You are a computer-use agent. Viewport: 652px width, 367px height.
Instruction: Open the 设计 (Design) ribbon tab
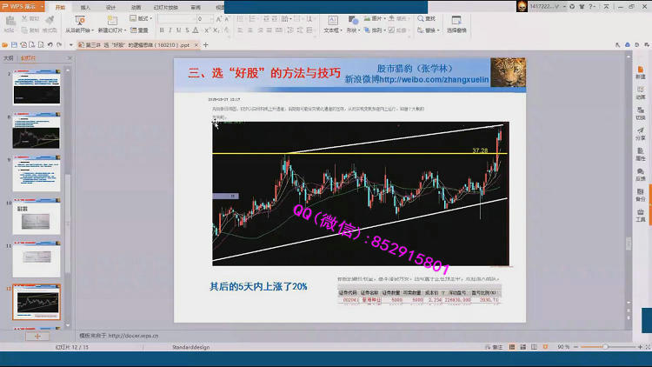[x=110, y=6]
